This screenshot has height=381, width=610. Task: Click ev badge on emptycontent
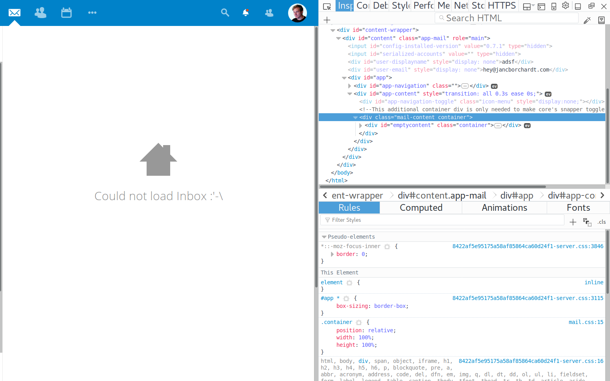[x=527, y=125]
